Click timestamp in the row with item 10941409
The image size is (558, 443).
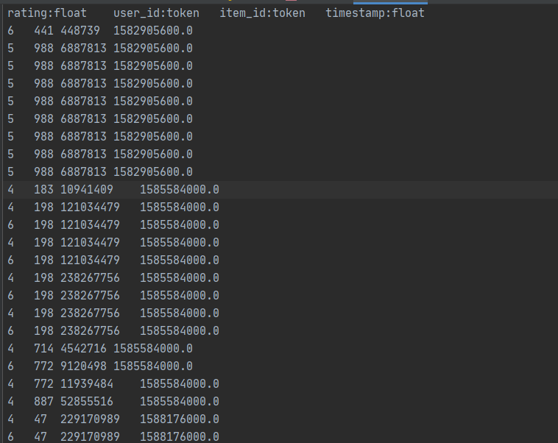179,190
